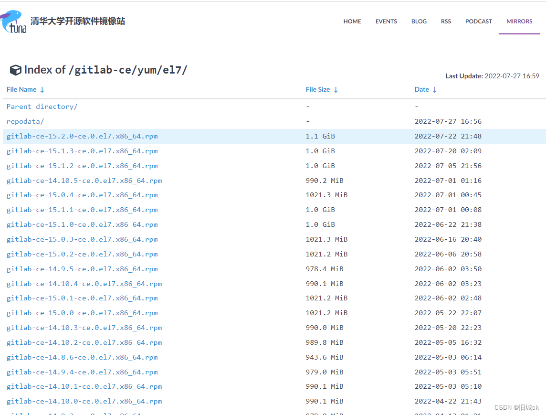Download gitlab-ce-15.0.2-ce.0.el7.x86_64.rpm
This screenshot has height=415, width=546.
82,254
